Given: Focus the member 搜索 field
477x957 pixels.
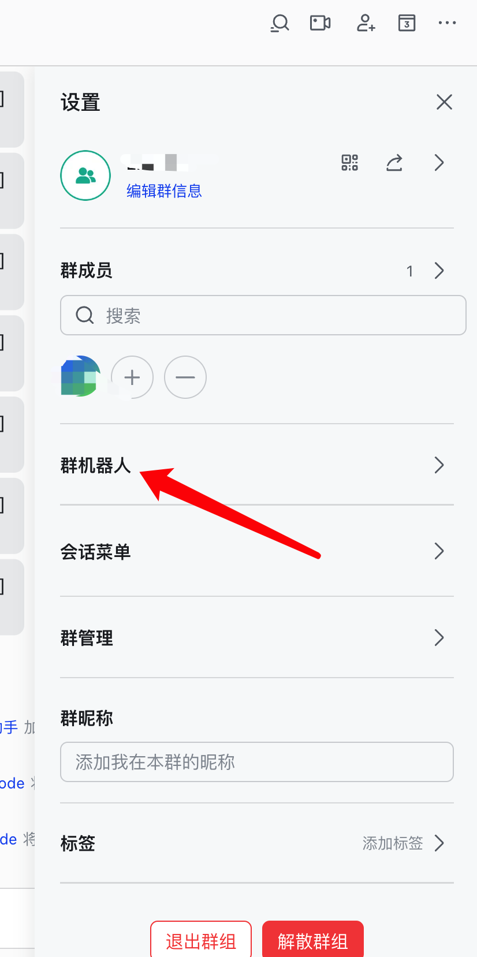Looking at the screenshot, I should pyautogui.click(x=263, y=315).
